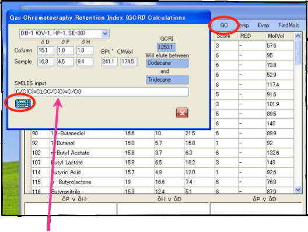Click the table vertical scrollbar thumb
The image size is (308, 232).
298,52
